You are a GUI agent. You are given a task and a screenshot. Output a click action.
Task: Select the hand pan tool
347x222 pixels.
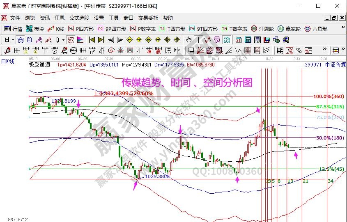pos(188,40)
